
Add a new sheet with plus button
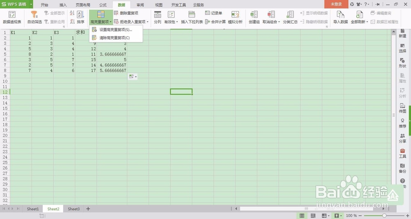coord(88,209)
